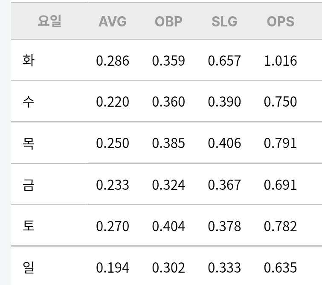The width and height of the screenshot is (322, 285).
Task: Sort by the SLG column header
Action: tap(224, 21)
